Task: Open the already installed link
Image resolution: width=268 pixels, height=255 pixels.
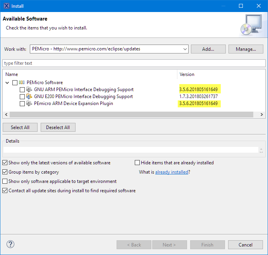Action: coord(172,172)
